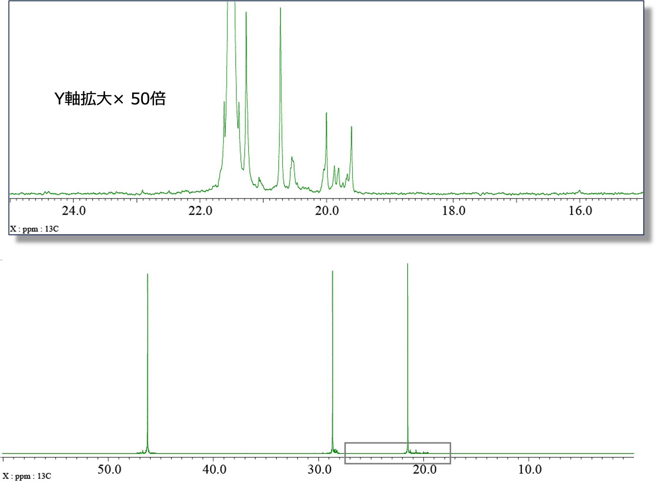Click upper panel X : ppm : 13C label
Viewport: 657px width, 485px height.
(34, 229)
